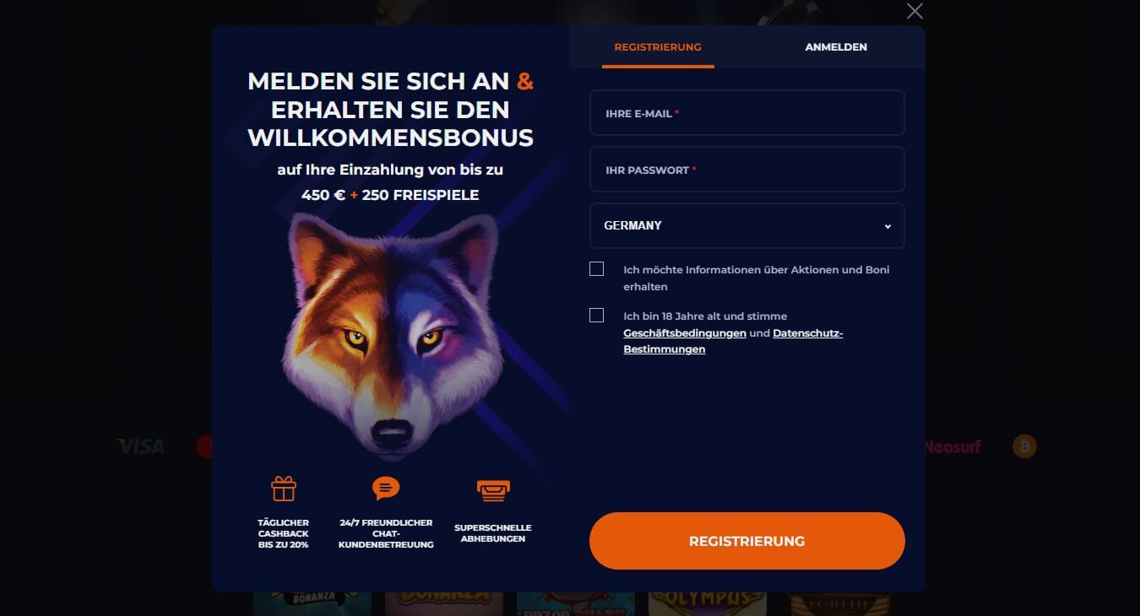Switch to the Anmelden tab
Screen dimensions: 1140x616
click(836, 47)
